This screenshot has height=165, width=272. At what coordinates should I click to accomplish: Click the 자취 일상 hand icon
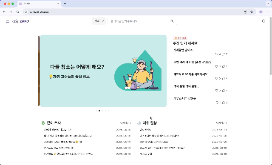pos(139,123)
